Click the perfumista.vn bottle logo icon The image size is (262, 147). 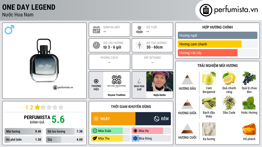tap(206, 10)
